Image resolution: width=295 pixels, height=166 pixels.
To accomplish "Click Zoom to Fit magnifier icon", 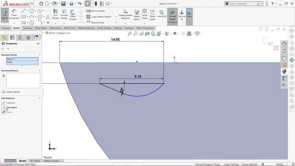I will point(130,34).
